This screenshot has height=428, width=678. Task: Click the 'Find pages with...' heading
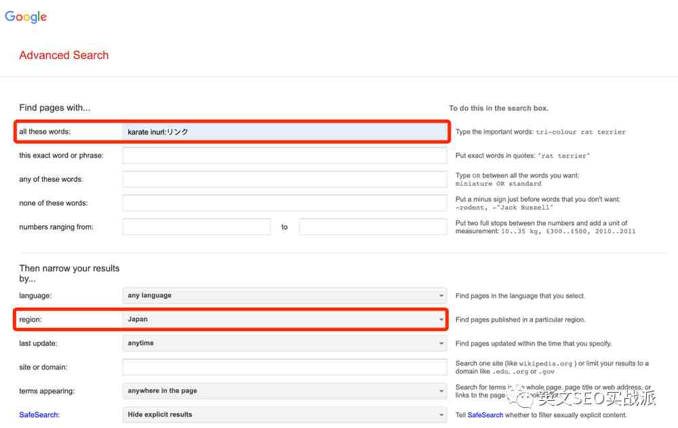pos(55,108)
